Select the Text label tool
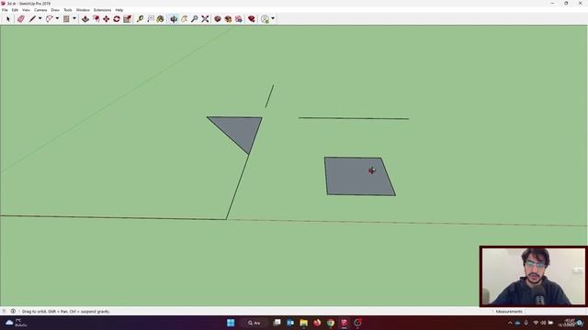The height and width of the screenshot is (330, 588). 151,18
